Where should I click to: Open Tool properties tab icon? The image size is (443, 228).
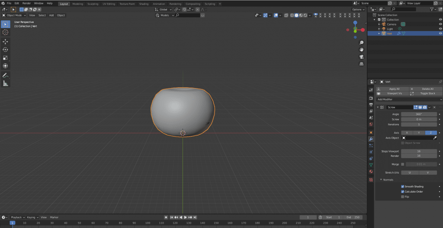coord(371,90)
